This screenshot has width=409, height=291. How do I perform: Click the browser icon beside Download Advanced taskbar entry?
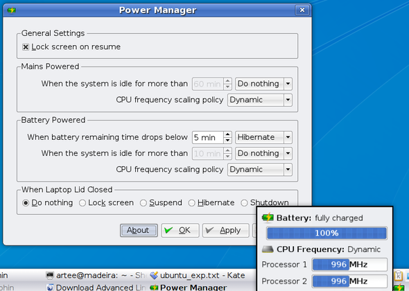50,288
